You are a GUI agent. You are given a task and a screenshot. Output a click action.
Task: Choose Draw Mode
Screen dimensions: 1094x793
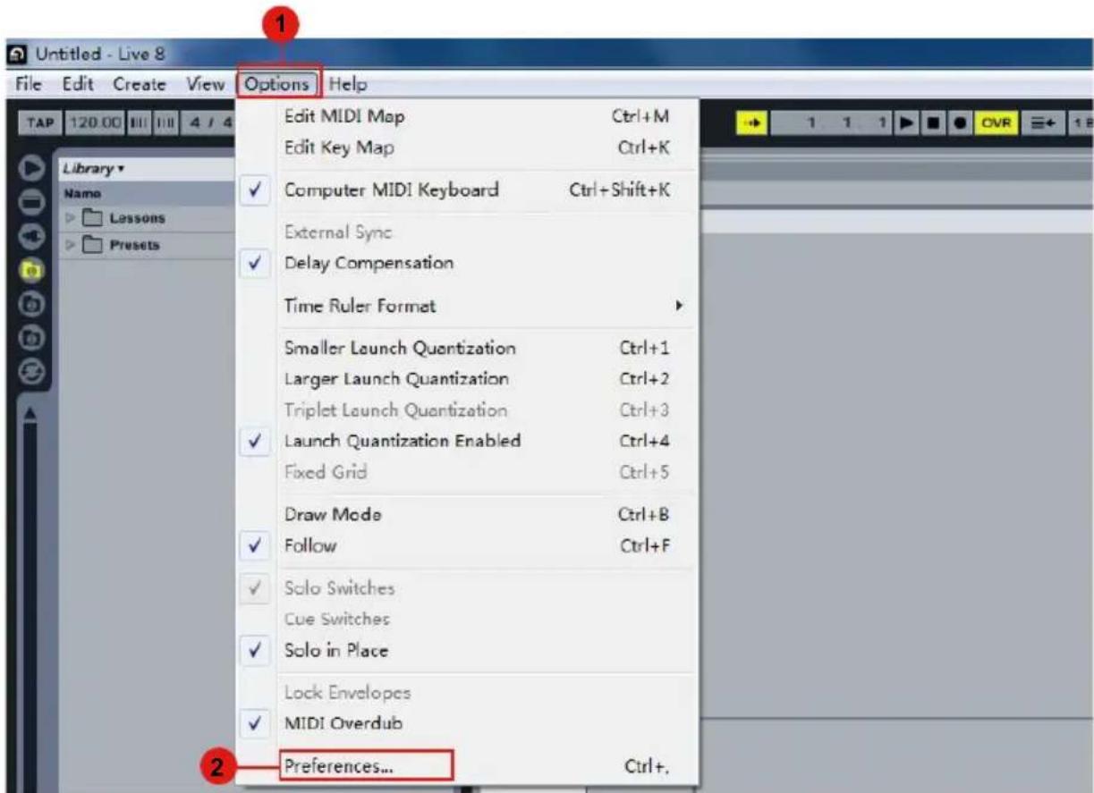coord(468,514)
